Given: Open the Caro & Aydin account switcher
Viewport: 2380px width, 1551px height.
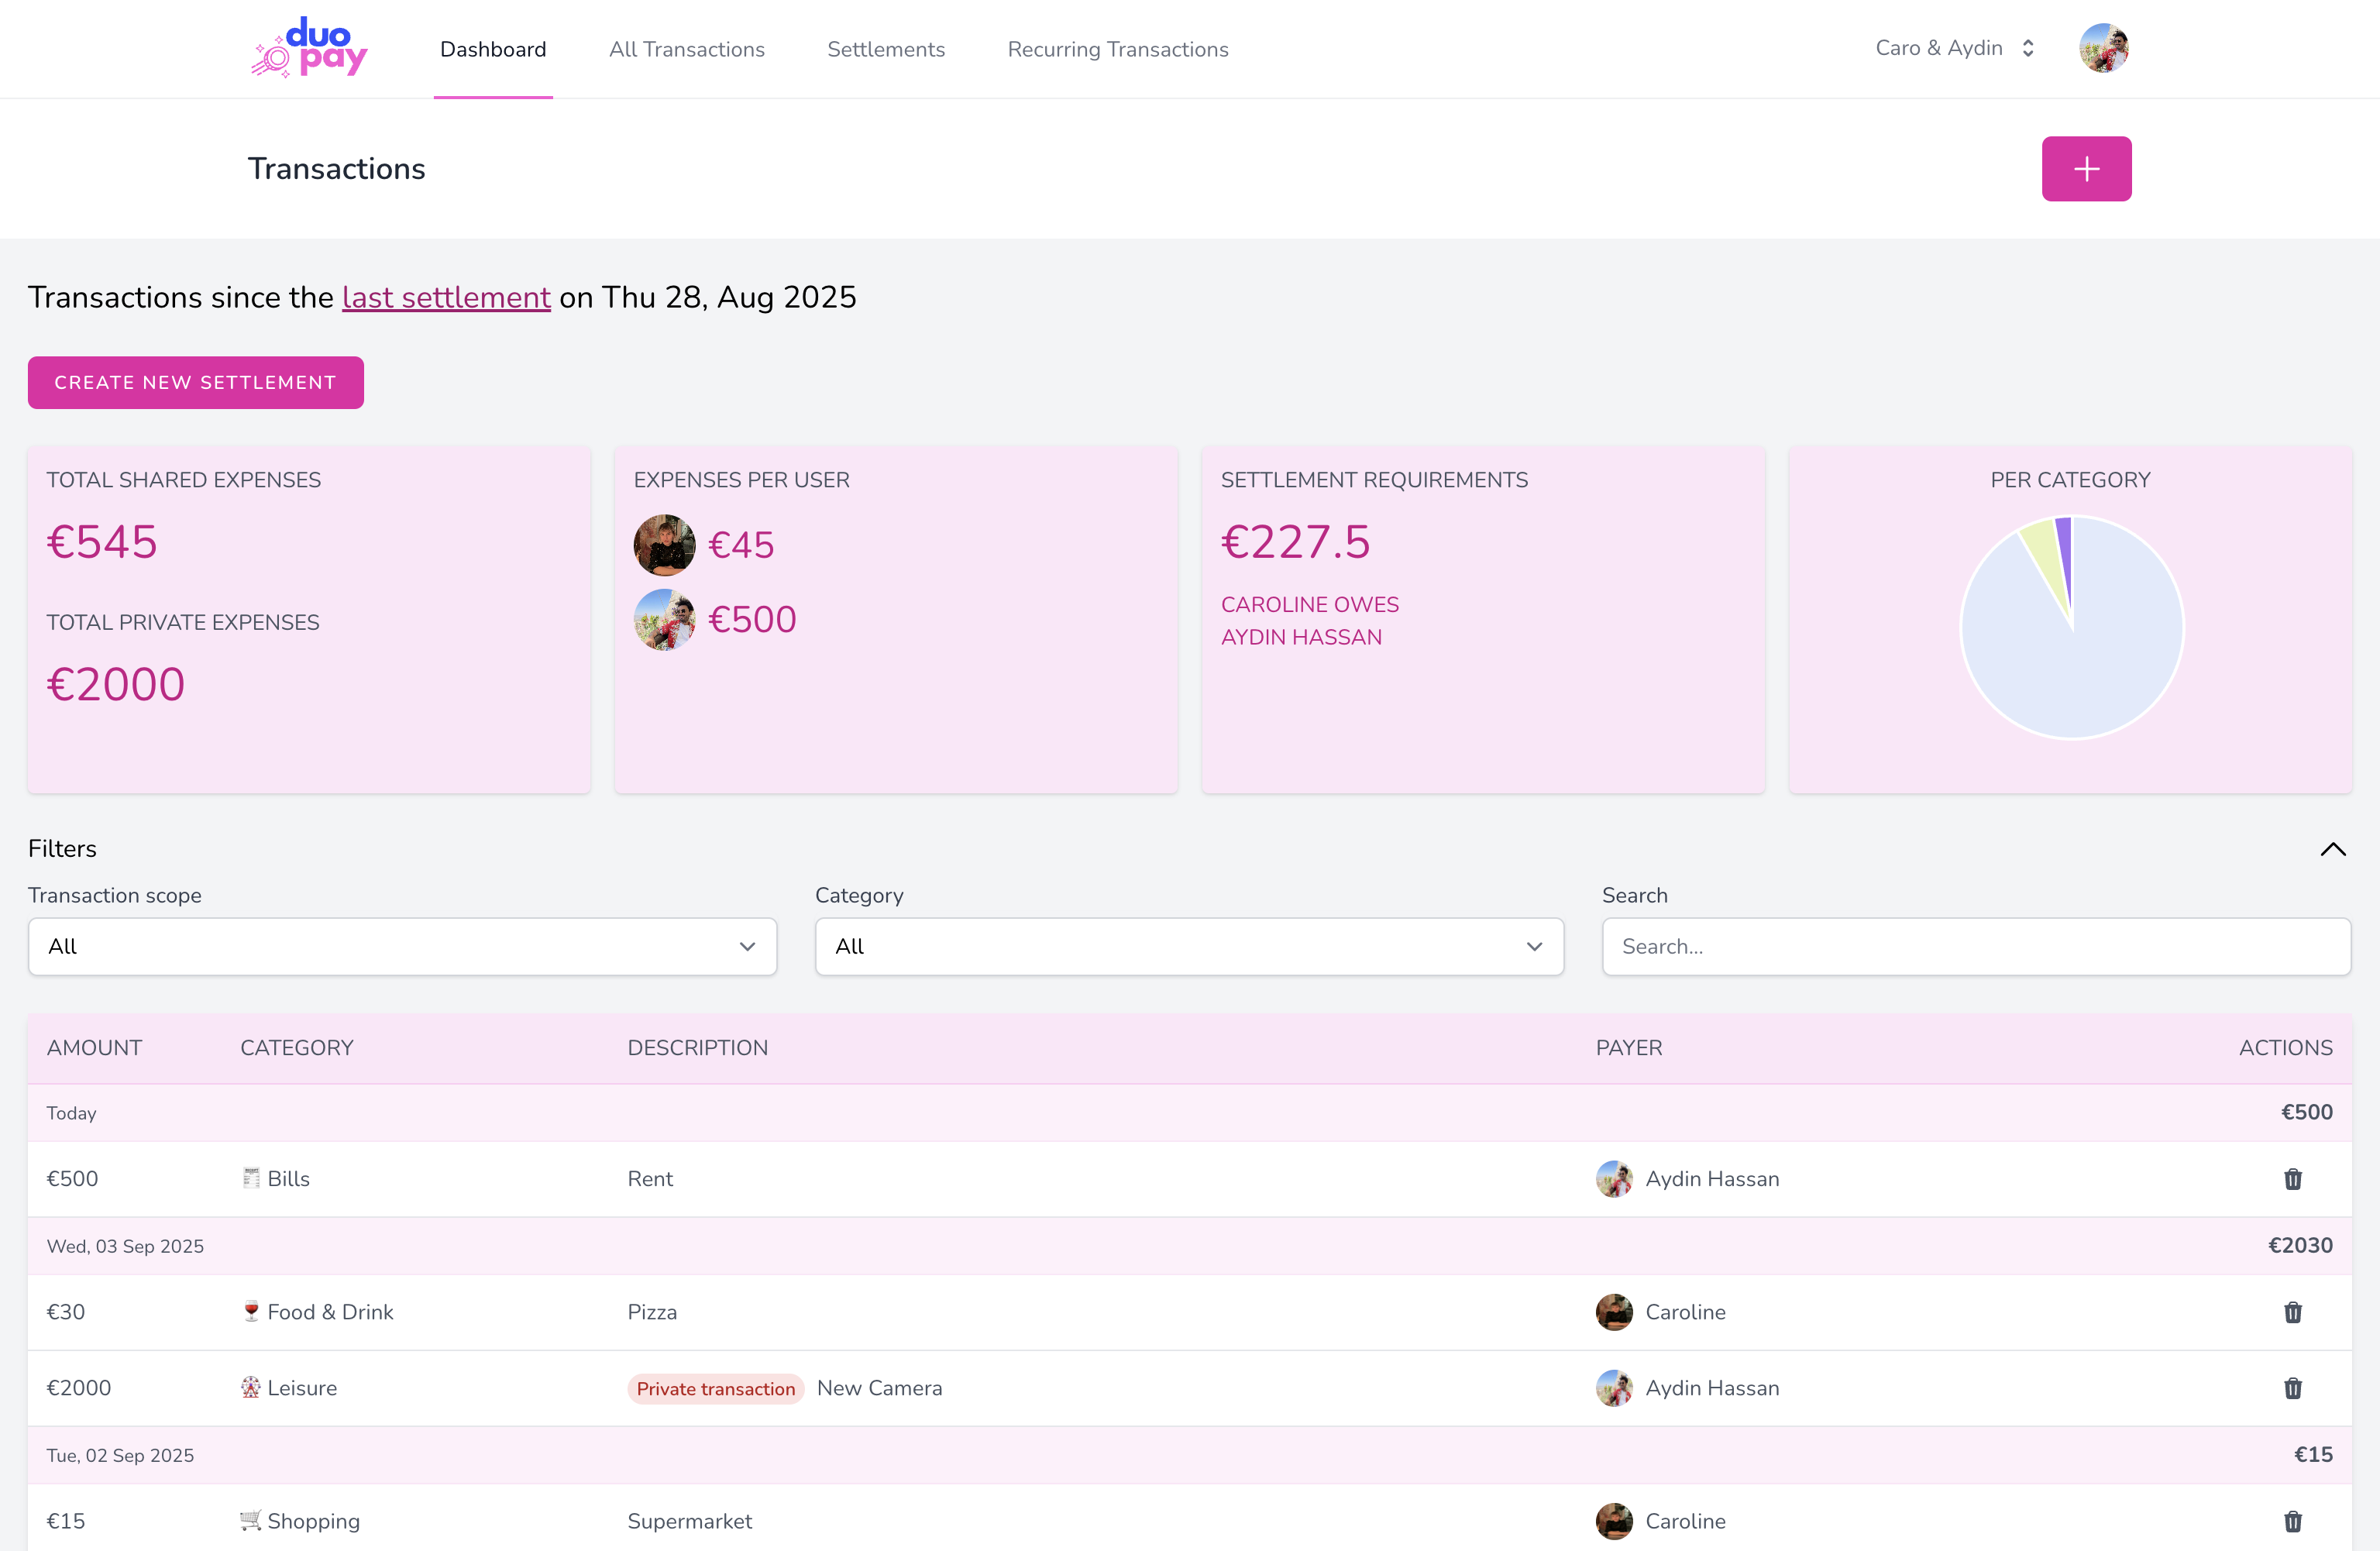Looking at the screenshot, I should click(1953, 47).
